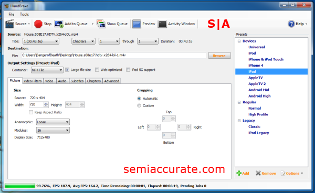The width and height of the screenshot is (315, 193).
Task: Open the Source clapperboard menu
Action: tap(9, 24)
